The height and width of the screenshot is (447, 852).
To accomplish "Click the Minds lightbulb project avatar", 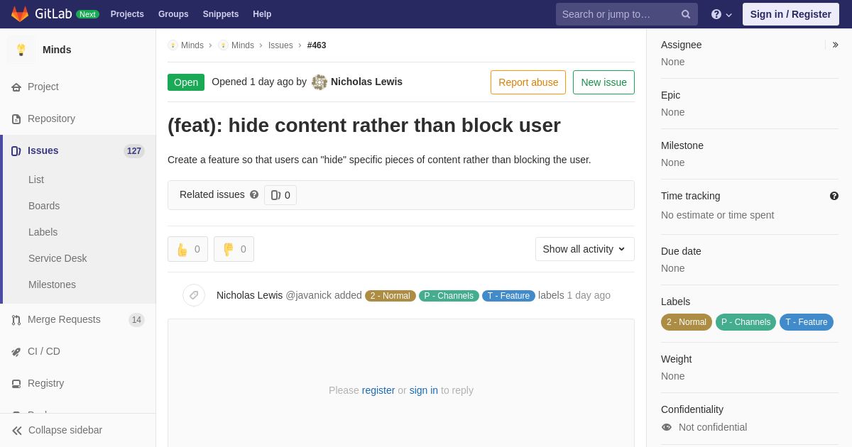I will [x=21, y=50].
